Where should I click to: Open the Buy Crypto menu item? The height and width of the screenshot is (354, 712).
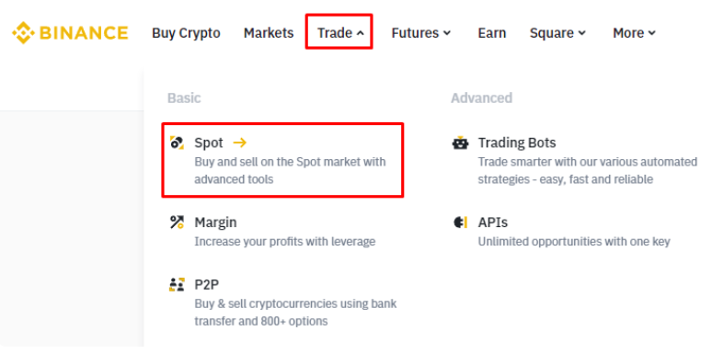coord(186,33)
